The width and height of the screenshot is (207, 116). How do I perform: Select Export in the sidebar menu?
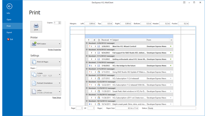coord(9,32)
